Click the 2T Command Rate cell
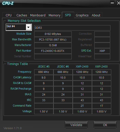The width and height of the screenshot is (120, 132). [82, 106]
